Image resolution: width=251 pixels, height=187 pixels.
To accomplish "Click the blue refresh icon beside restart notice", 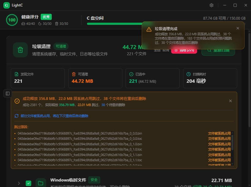I will pos(17,116).
